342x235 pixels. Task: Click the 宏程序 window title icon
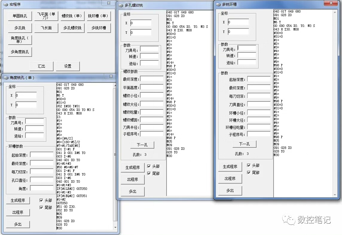[x=6, y=4]
